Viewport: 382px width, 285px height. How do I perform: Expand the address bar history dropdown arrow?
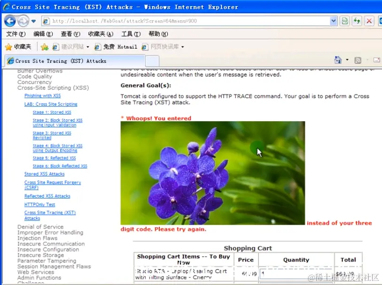point(333,21)
